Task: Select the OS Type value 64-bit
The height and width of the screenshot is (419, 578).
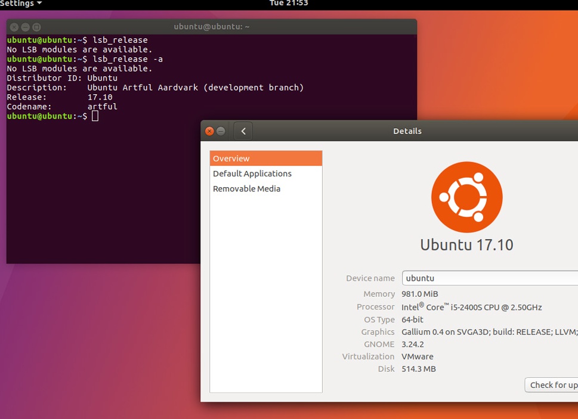Action: point(413,319)
